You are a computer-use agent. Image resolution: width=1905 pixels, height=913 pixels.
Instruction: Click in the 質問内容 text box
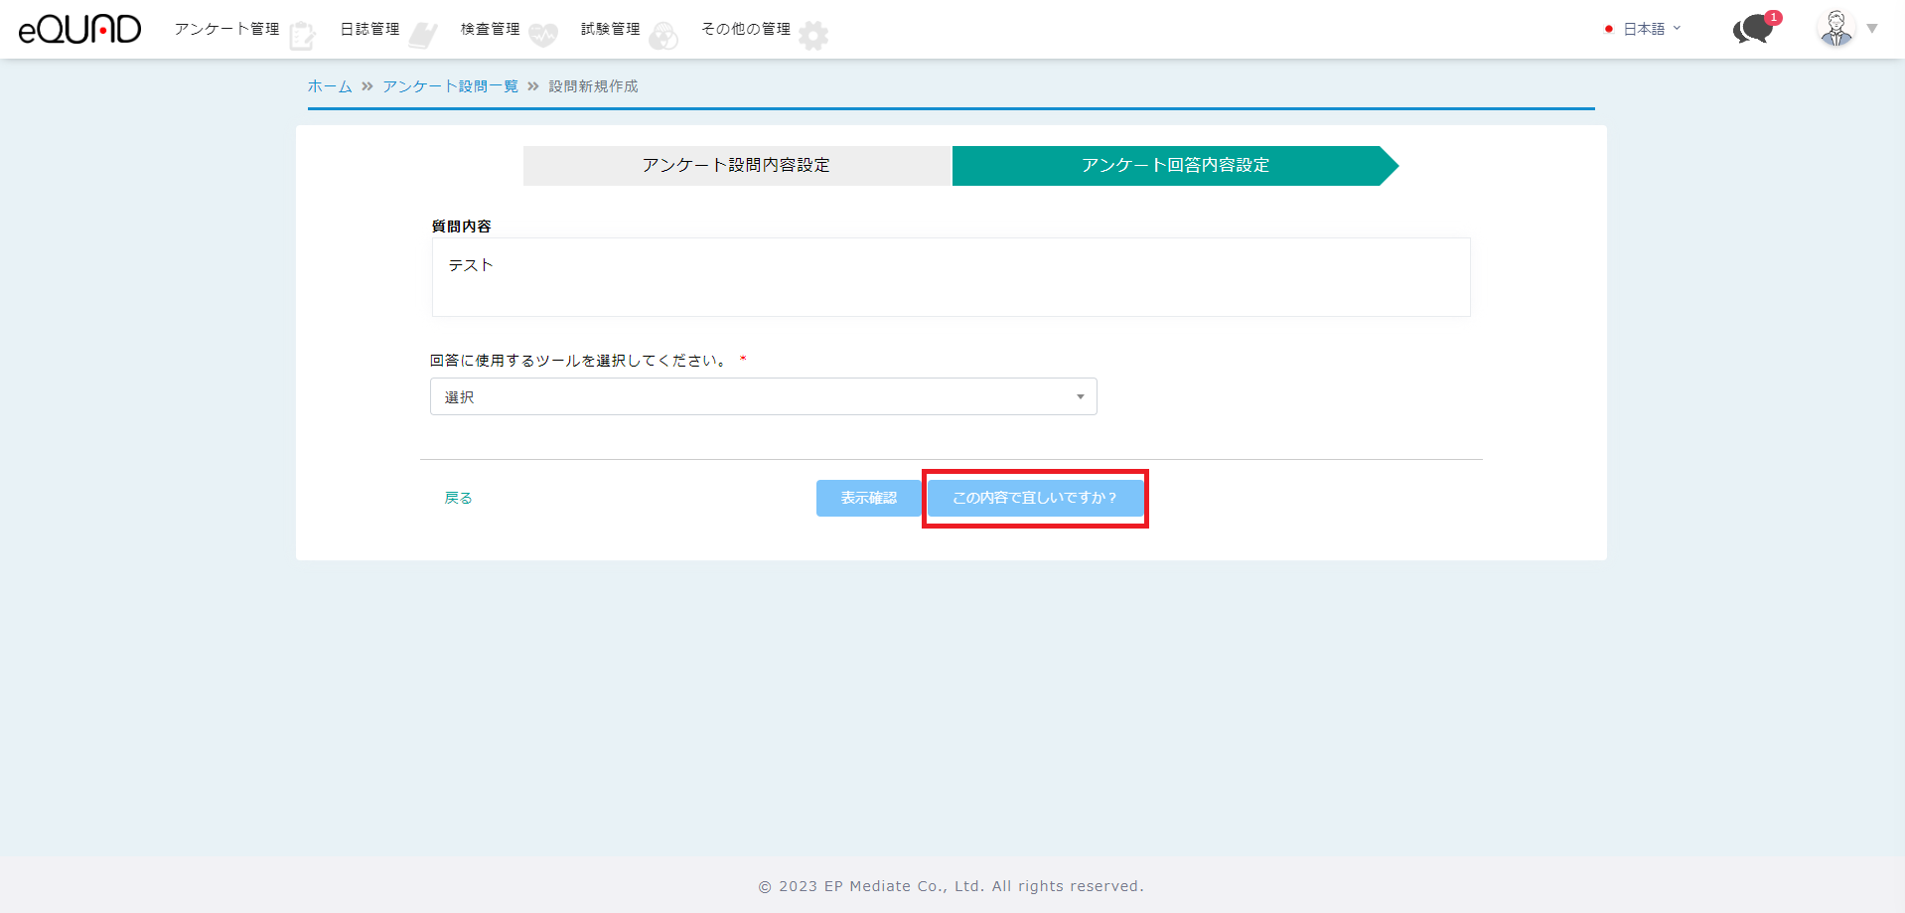coord(951,277)
